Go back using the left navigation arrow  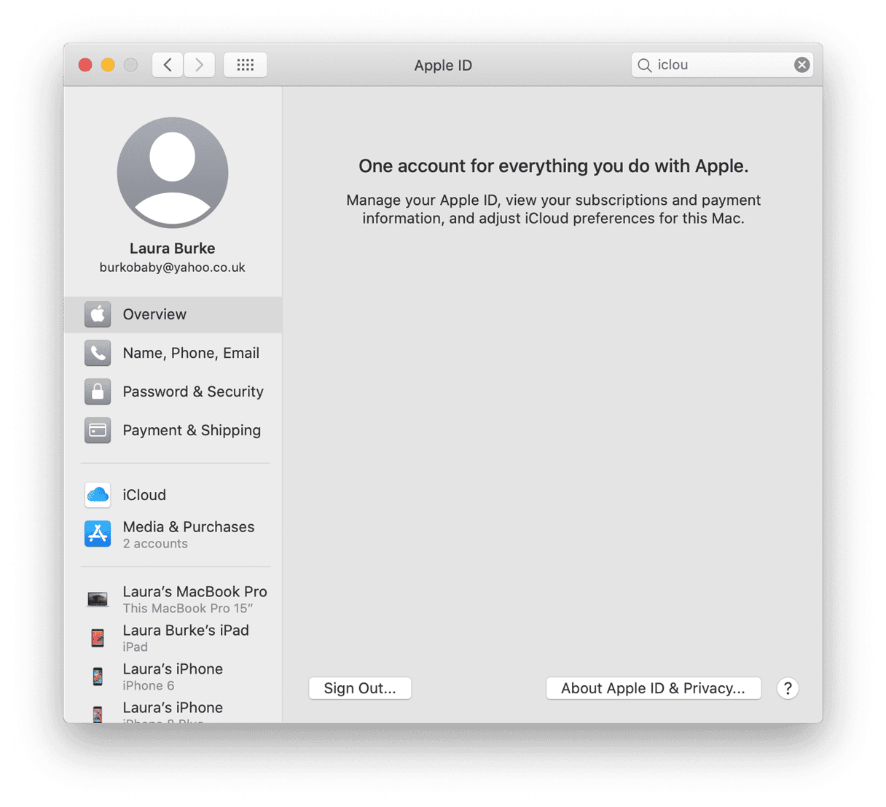pos(167,65)
